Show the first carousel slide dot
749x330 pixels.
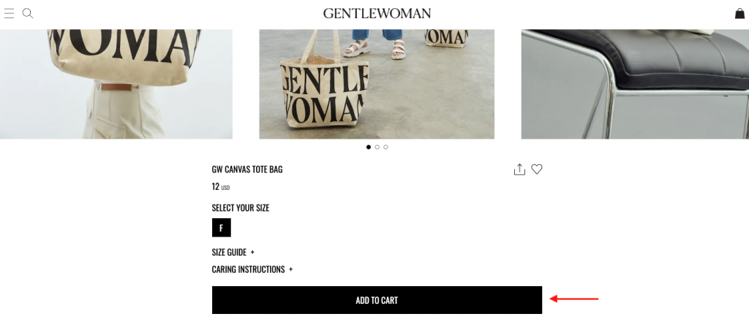pyautogui.click(x=369, y=147)
